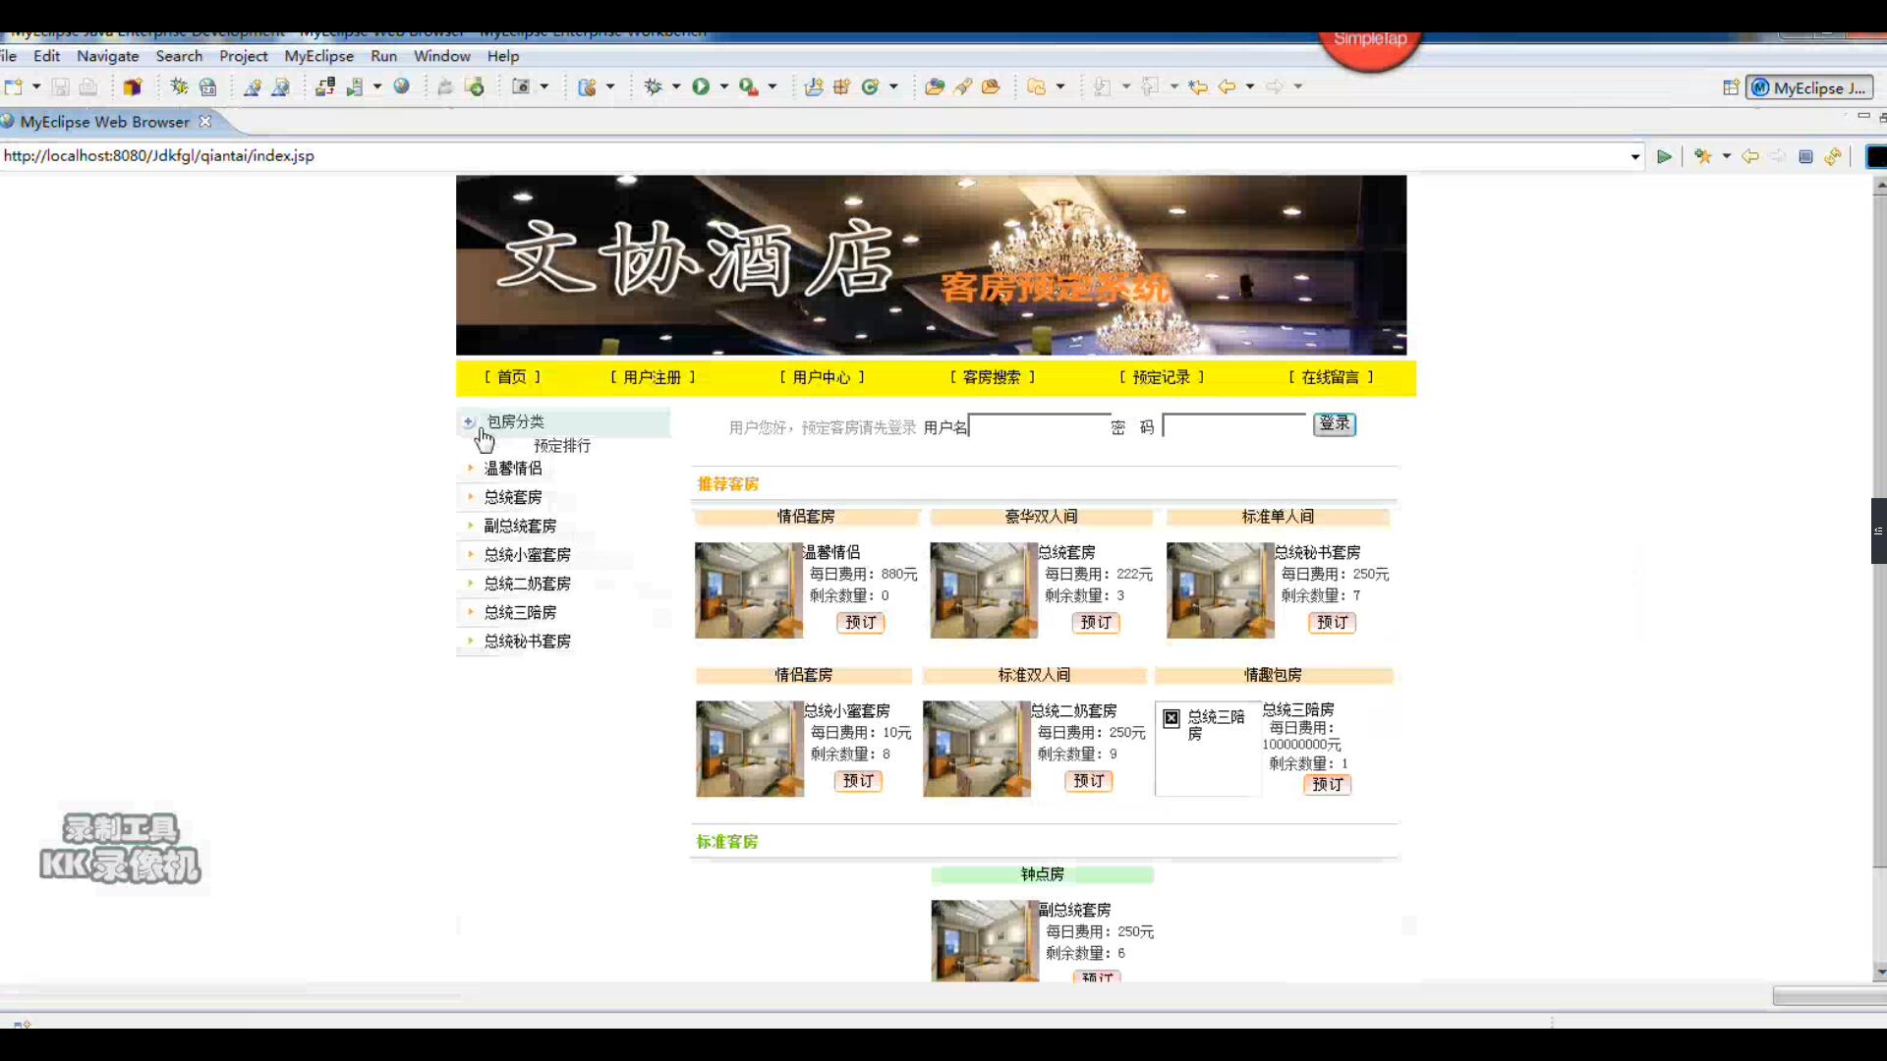The image size is (1887, 1061).
Task: Click the Save icon in toolbar
Action: (60, 86)
